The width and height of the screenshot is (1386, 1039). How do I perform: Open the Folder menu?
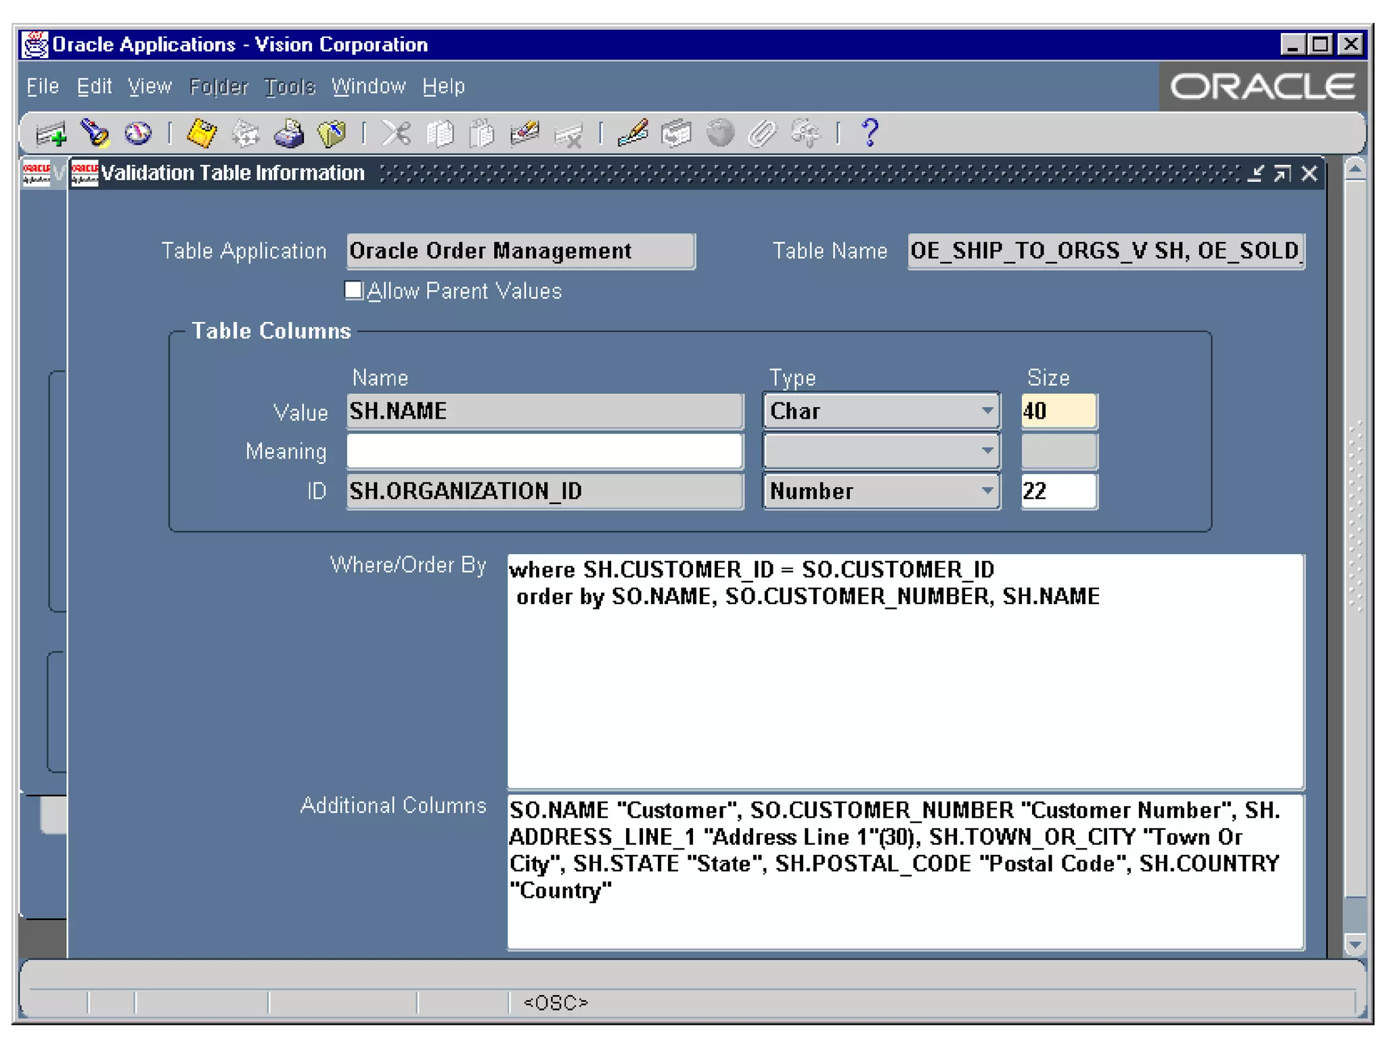click(218, 87)
